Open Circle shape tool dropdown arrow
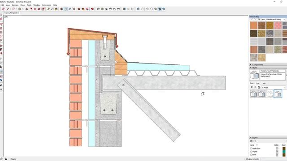Viewport: 287px width, 161px height. point(22,9)
